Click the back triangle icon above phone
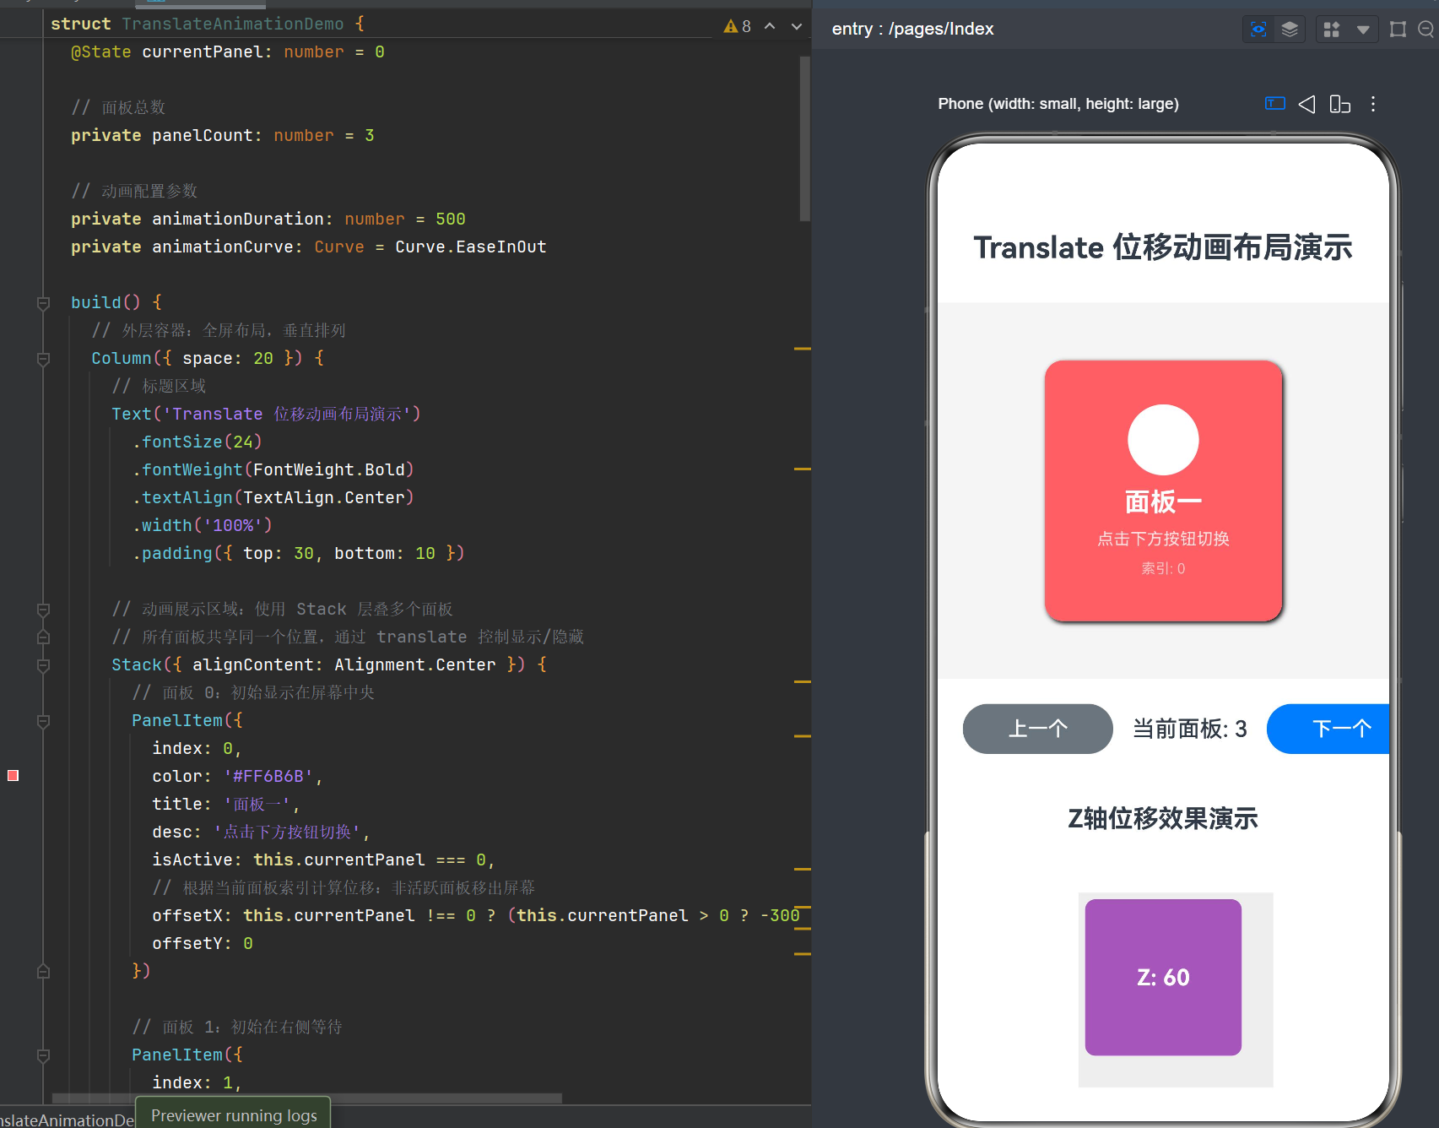Image resolution: width=1439 pixels, height=1128 pixels. tap(1306, 104)
